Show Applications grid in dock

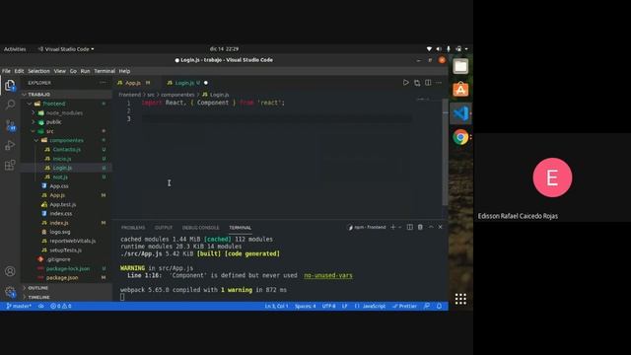460,299
